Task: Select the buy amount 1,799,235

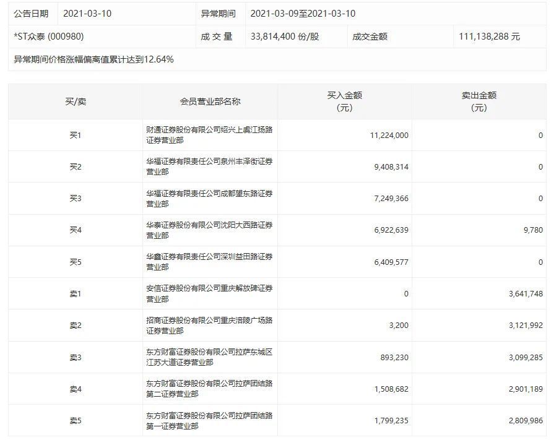Action: coord(391,421)
